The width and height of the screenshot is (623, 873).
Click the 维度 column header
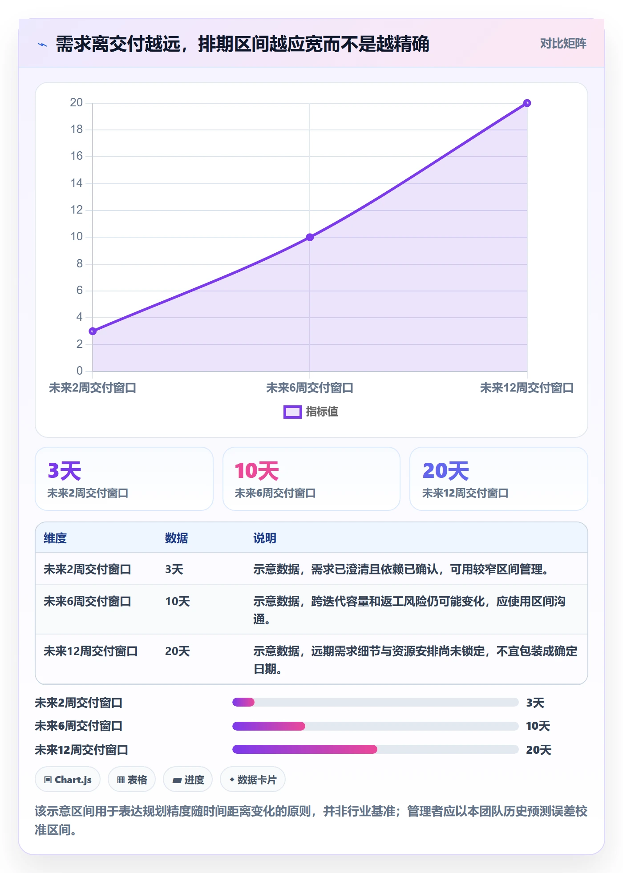click(55, 538)
